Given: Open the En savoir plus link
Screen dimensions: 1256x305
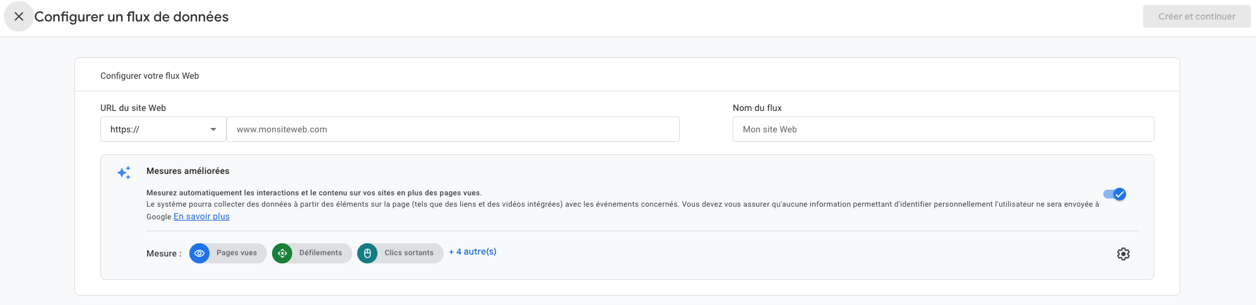Looking at the screenshot, I should (x=201, y=216).
